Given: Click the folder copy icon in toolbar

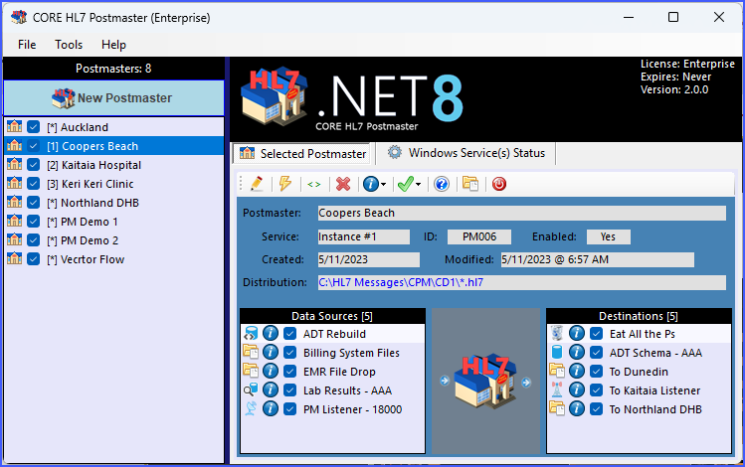Looking at the screenshot, I should 470,184.
